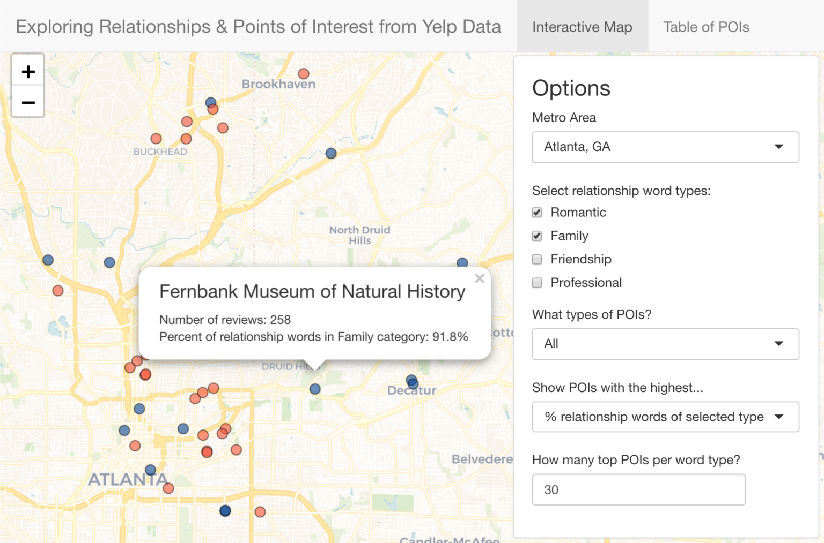Click the top POIs count field showing 30
This screenshot has height=543, width=824.
point(638,489)
